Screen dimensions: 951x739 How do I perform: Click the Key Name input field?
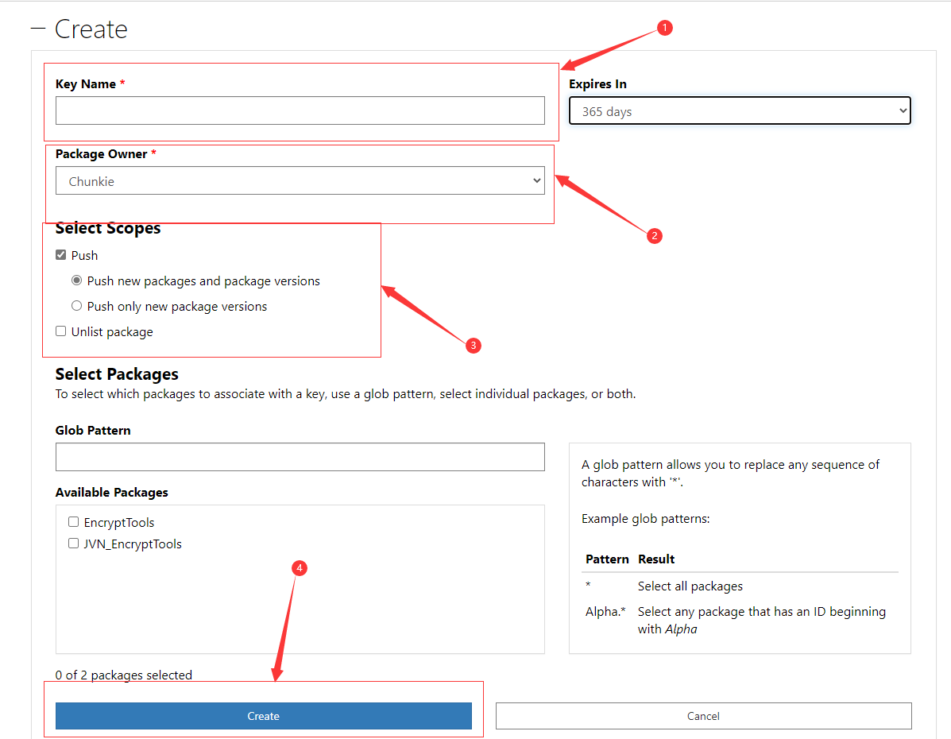click(300, 110)
